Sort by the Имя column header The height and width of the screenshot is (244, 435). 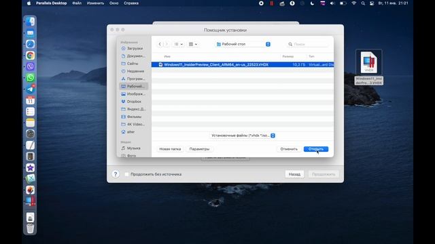tap(167, 56)
